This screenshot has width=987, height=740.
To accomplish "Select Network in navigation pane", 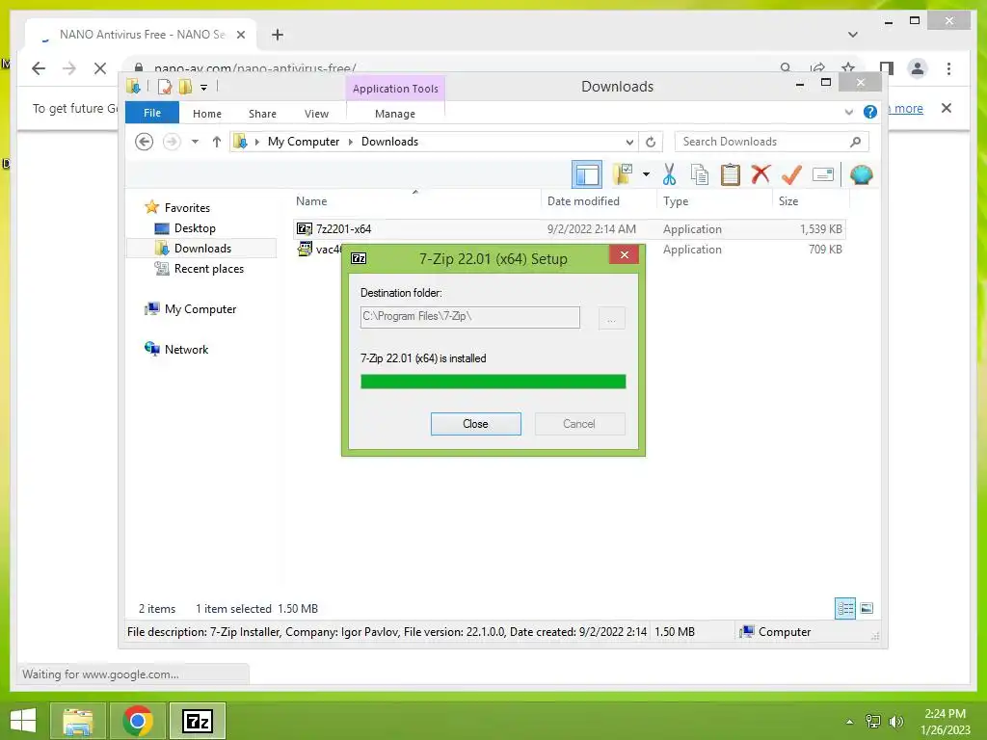I will pos(186,349).
